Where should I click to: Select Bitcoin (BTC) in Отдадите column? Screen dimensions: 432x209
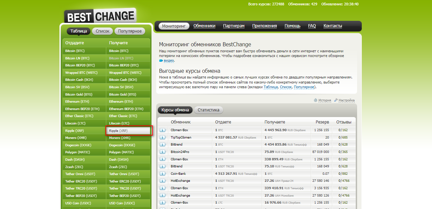[x=84, y=51]
